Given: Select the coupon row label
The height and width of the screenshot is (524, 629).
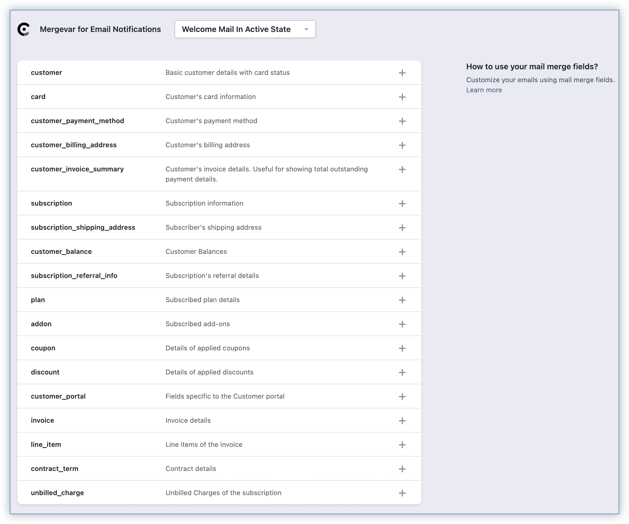Looking at the screenshot, I should [43, 348].
